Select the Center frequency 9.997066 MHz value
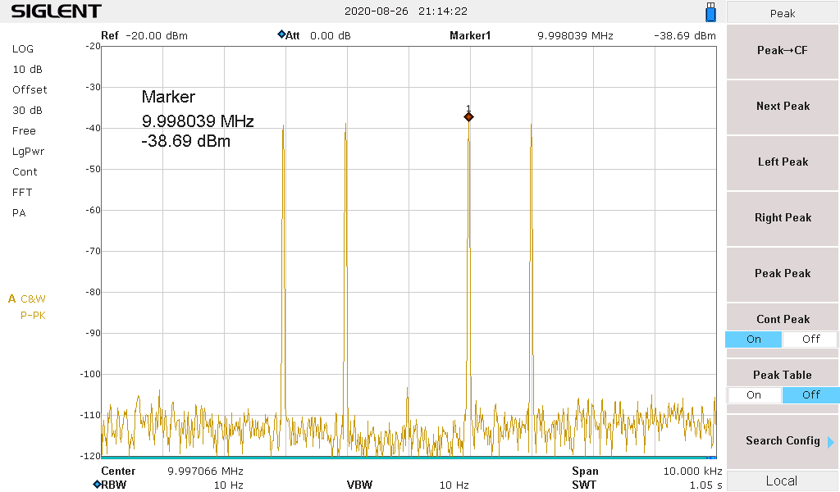This screenshot has width=840, height=492. pyautogui.click(x=205, y=471)
